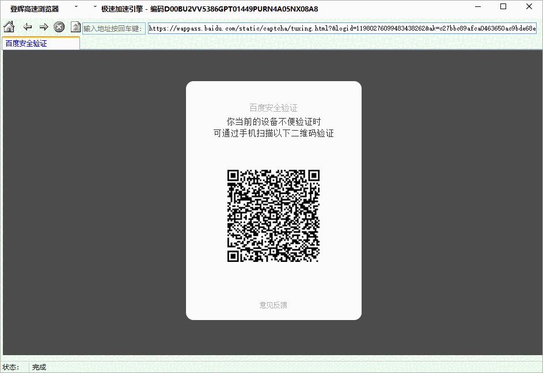
Task: Click the Home icon on the toolbar
Action: tap(9, 26)
